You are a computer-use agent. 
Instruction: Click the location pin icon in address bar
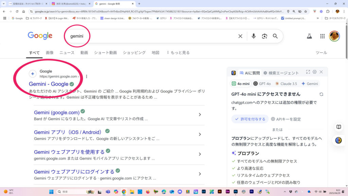coord(288,11)
